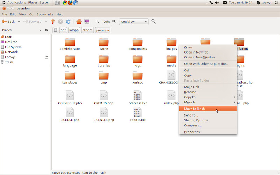Open the Forward history dropdown arrow

(46, 22)
